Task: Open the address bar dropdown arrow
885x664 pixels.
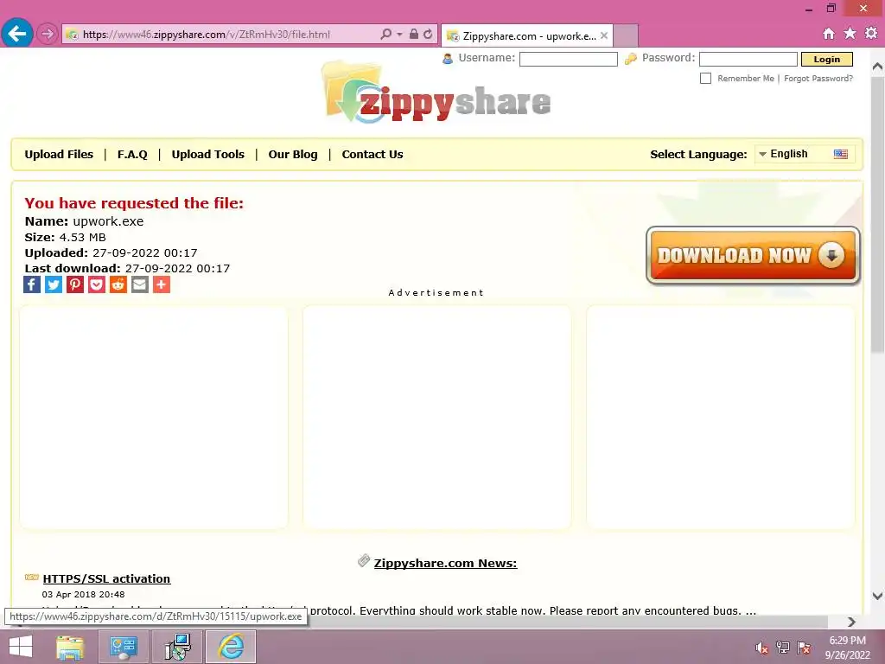Action: 399,35
